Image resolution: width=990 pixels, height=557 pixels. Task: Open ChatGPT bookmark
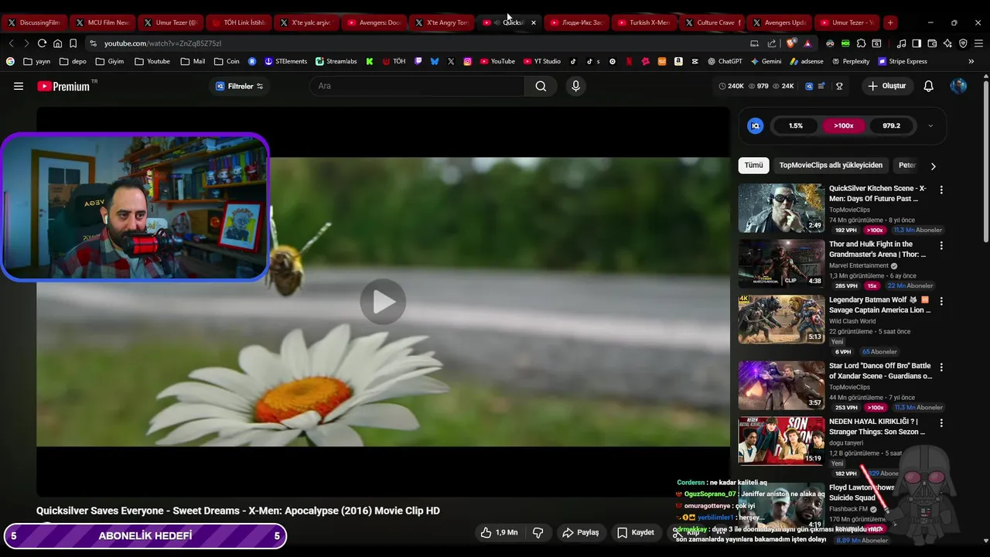click(x=725, y=61)
